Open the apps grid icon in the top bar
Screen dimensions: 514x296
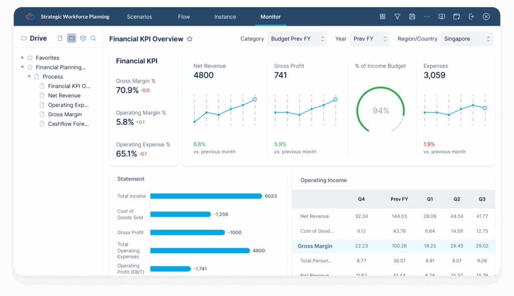click(x=382, y=16)
